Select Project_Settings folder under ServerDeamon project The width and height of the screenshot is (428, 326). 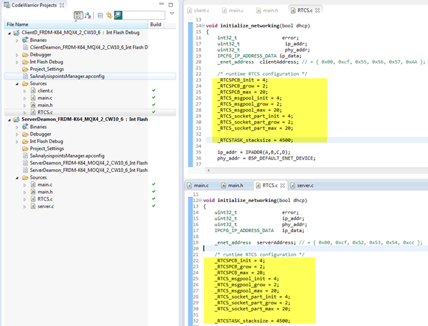coord(47,149)
